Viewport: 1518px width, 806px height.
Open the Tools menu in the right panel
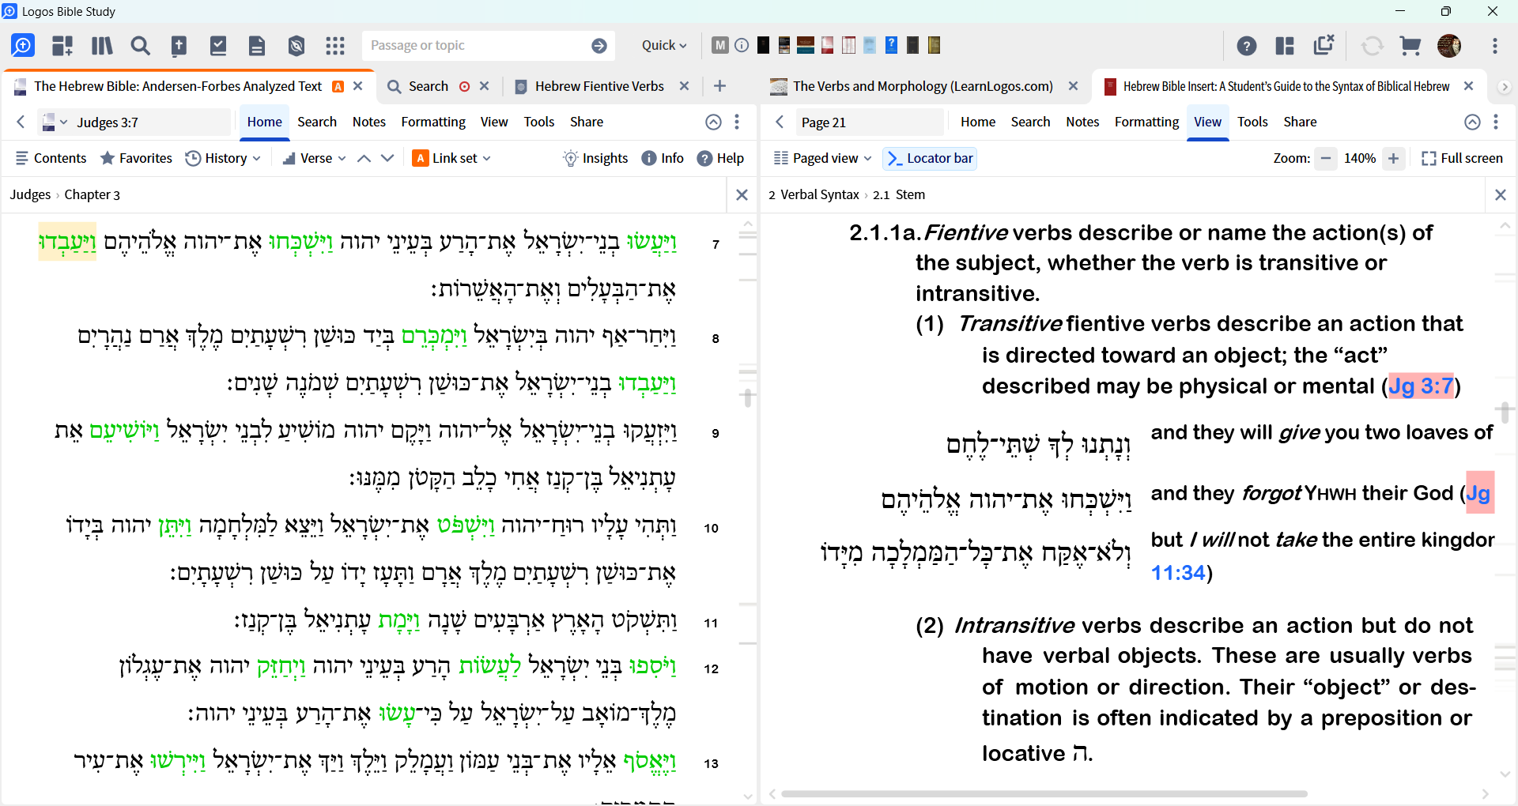pos(1252,122)
